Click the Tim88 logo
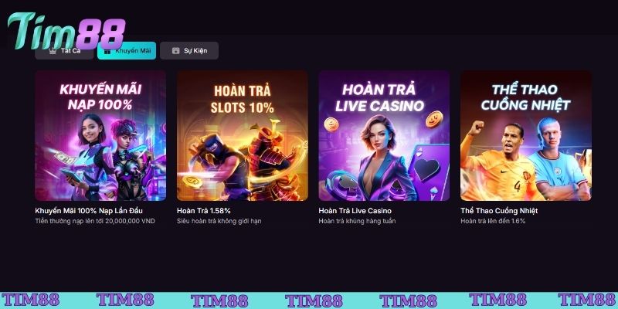618x309 pixels. pos(66,31)
